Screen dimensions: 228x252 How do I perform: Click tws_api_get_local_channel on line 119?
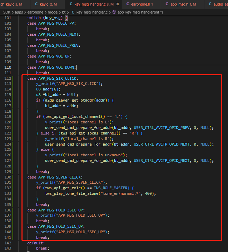coord(73,116)
